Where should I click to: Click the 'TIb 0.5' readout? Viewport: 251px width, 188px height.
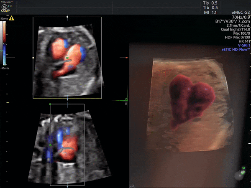(x=210, y=8)
